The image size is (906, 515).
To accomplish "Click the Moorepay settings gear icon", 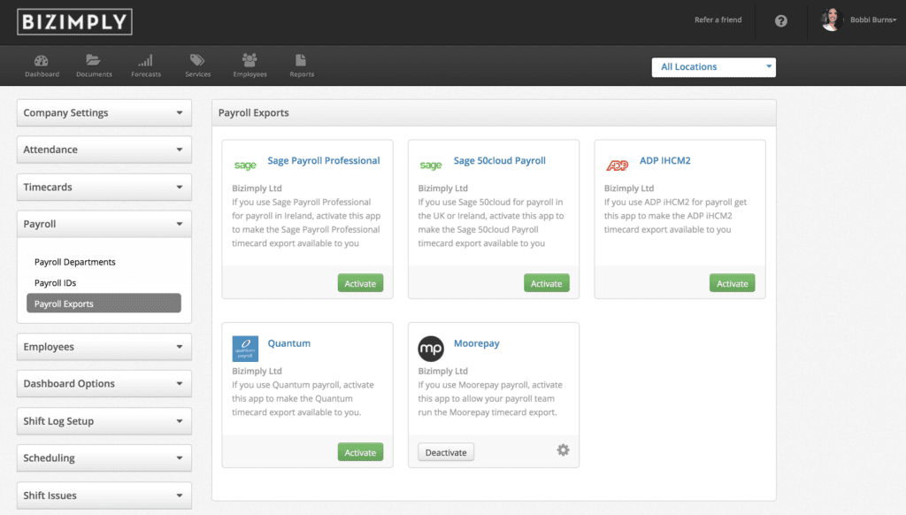I will click(563, 450).
